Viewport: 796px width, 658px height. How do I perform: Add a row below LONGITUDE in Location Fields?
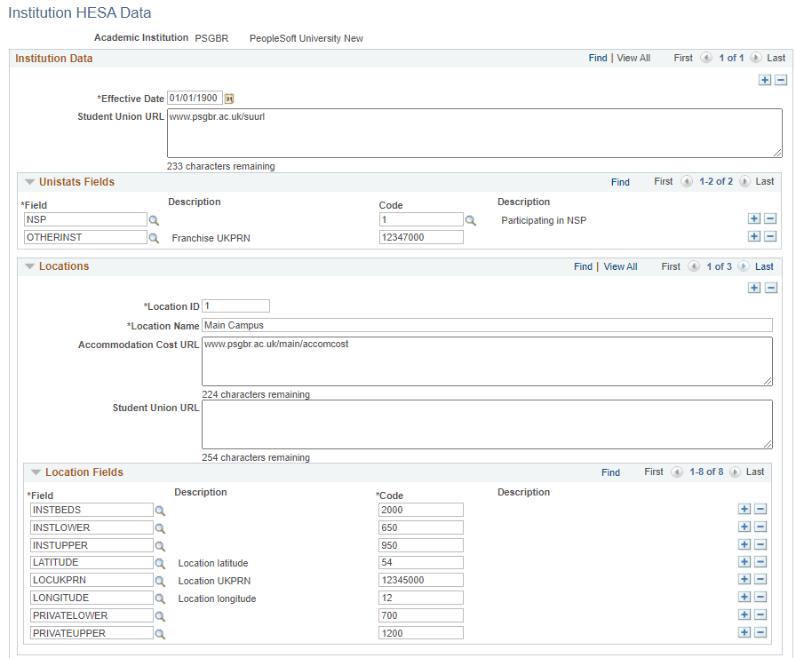(744, 597)
